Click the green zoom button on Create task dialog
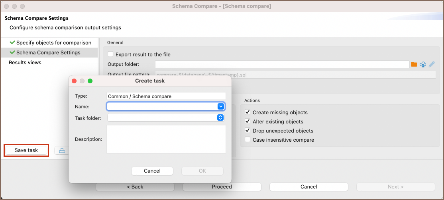This screenshot has height=200, width=444. [90, 81]
